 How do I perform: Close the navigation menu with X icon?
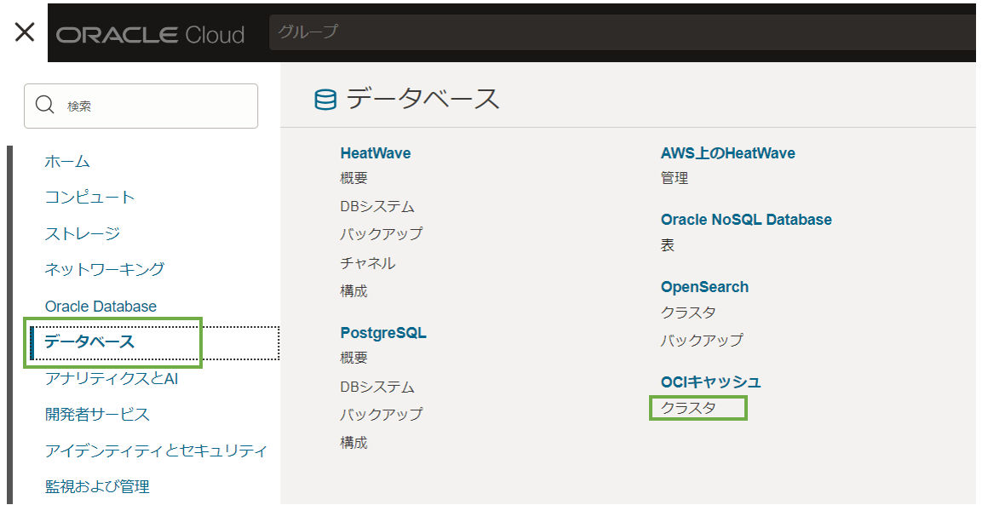(x=25, y=32)
